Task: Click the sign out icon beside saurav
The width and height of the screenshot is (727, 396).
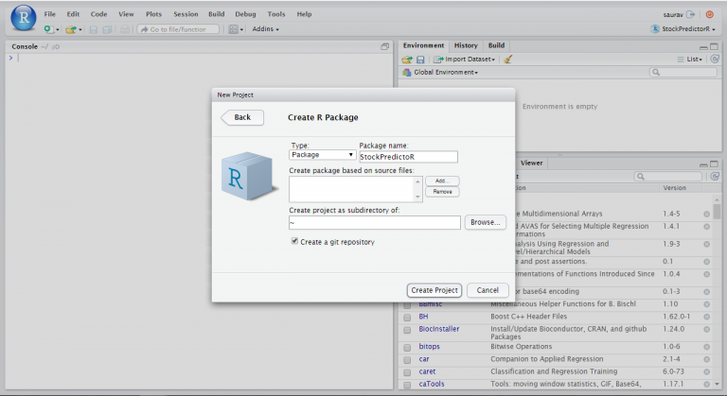Action: [690, 14]
